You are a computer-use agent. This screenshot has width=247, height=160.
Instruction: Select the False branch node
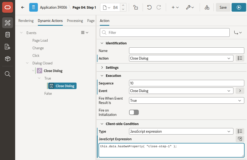48,93
